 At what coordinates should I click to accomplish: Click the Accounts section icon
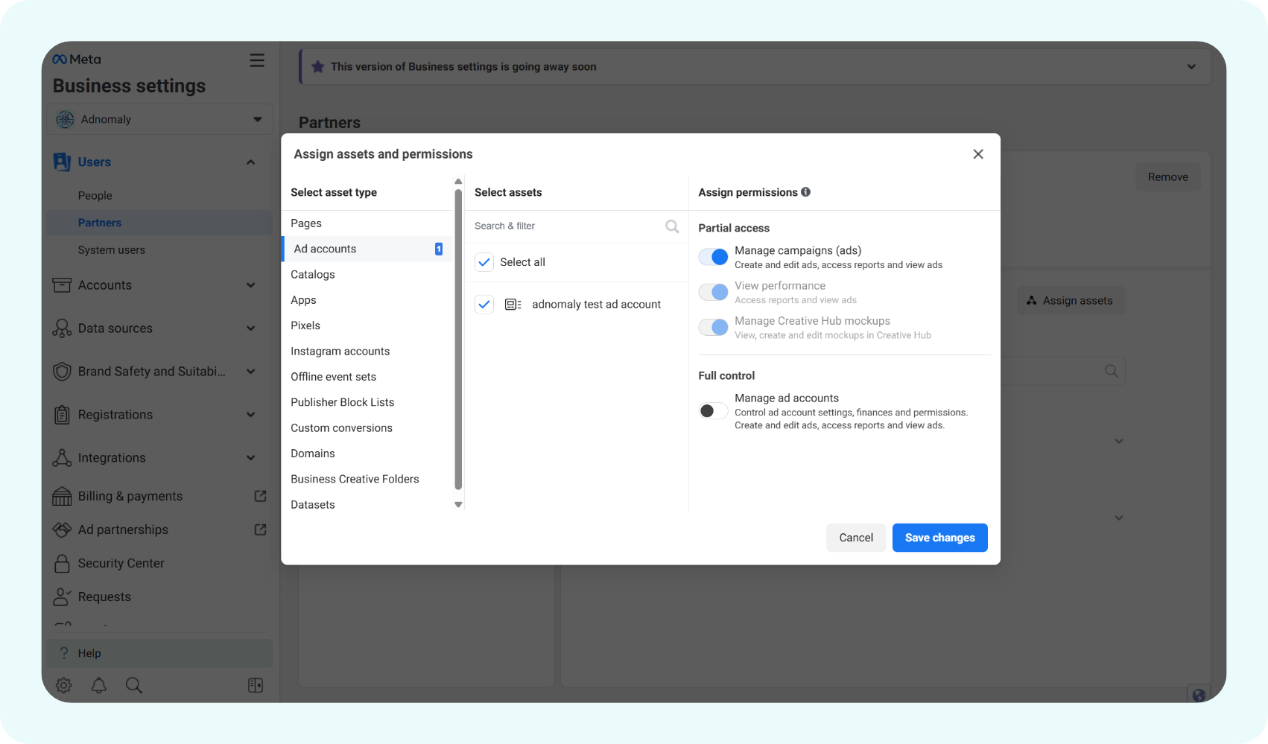coord(62,285)
